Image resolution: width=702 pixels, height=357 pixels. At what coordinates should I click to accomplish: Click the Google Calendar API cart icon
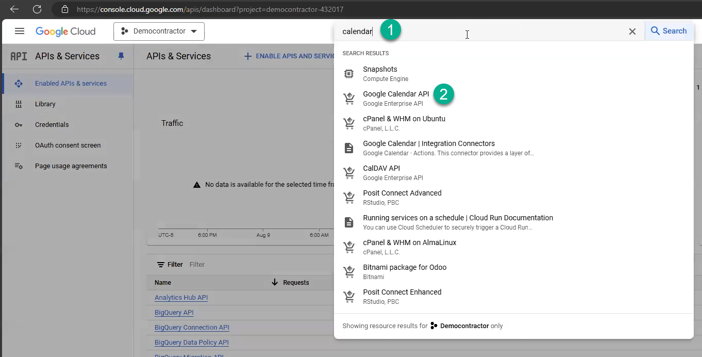coord(349,99)
